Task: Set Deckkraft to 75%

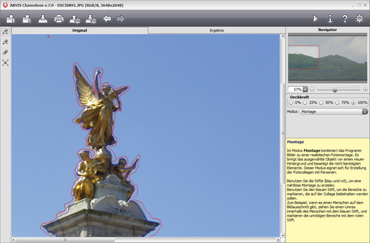Action: click(x=337, y=103)
